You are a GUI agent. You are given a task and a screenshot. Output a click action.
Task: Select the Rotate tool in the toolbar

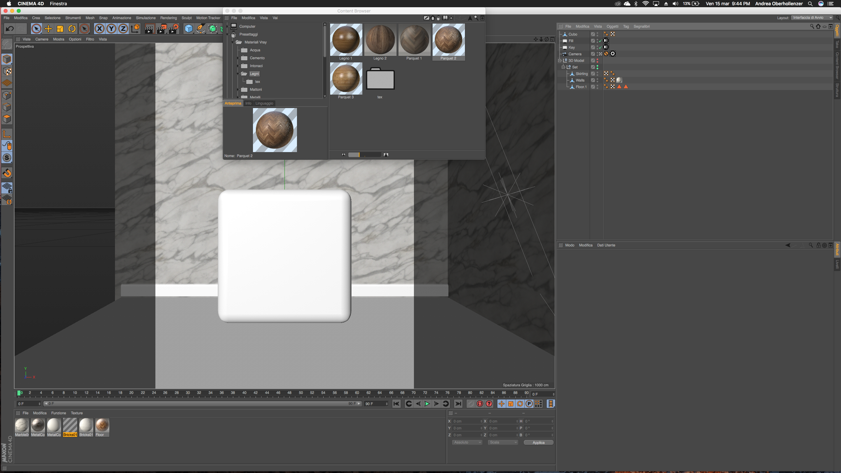pos(72,29)
